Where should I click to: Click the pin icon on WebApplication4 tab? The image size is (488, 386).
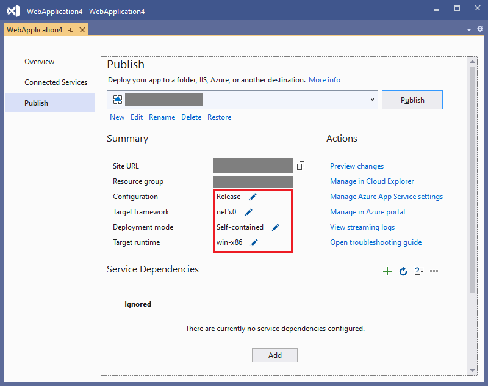click(71, 30)
